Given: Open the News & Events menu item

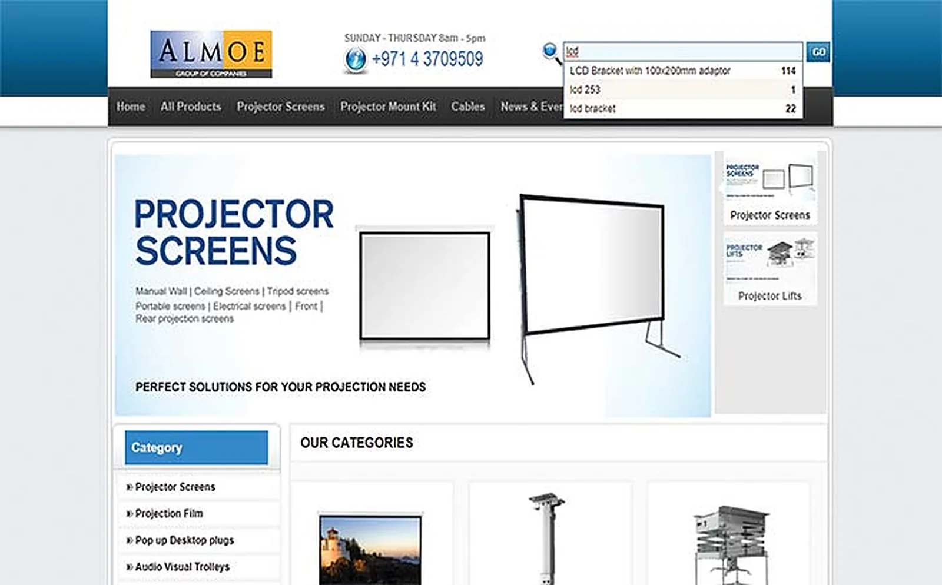Looking at the screenshot, I should point(532,107).
